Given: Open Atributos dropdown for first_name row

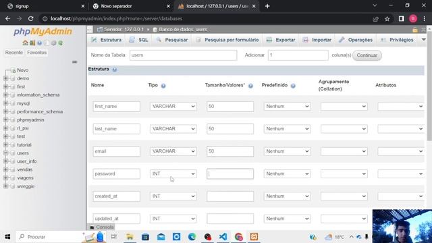Looking at the screenshot, I should coord(400,107).
